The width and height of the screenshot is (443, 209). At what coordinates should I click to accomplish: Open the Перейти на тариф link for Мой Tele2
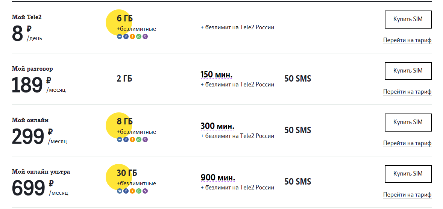(x=407, y=40)
